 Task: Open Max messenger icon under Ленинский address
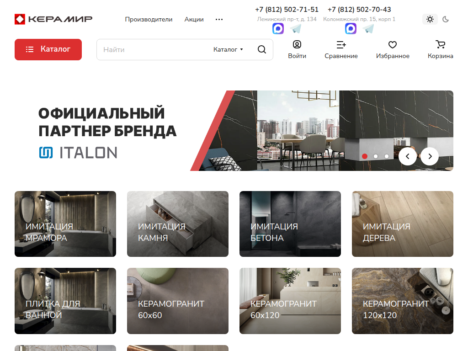tap(278, 29)
